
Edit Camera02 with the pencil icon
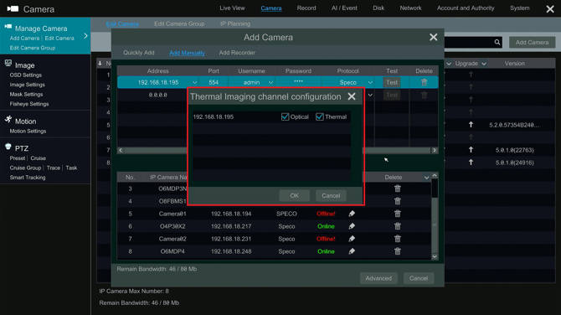pos(352,239)
